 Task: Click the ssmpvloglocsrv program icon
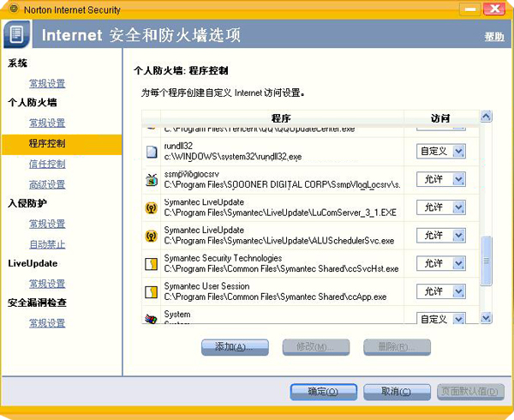tap(152, 180)
